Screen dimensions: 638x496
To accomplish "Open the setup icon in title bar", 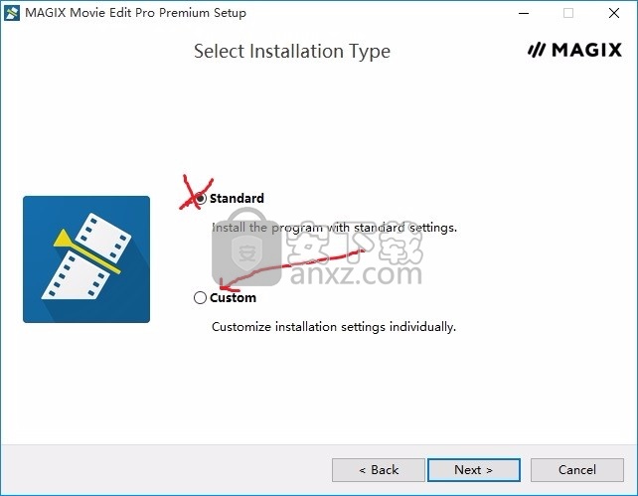I will 11,13.
